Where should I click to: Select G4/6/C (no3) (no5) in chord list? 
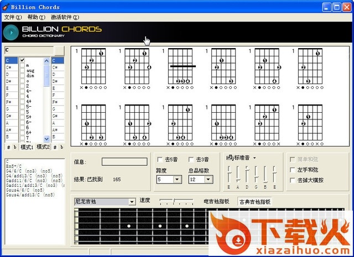[x=29, y=171]
